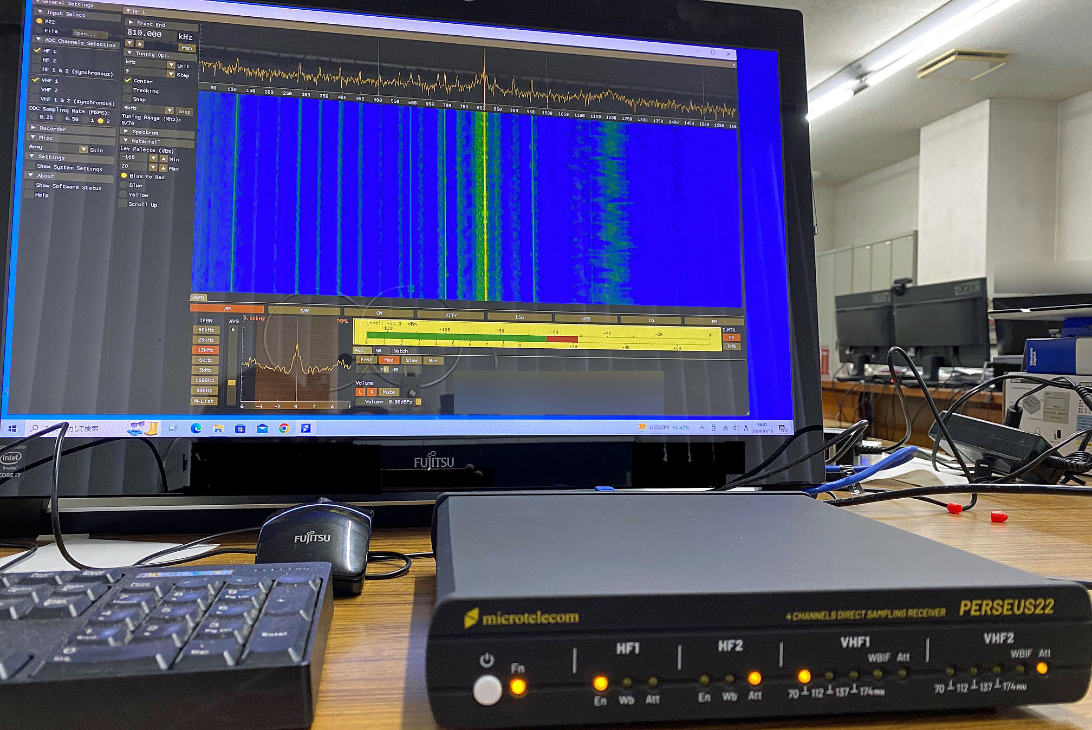
Task: Toggle the VHF 1 channel checkbox
Action: [35, 80]
